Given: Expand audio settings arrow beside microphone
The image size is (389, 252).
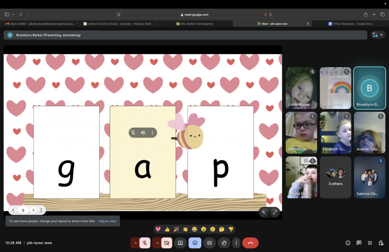Looking at the screenshot, I should [135, 243].
